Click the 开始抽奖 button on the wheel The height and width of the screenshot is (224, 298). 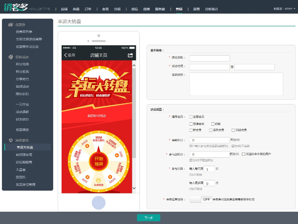tap(99, 161)
